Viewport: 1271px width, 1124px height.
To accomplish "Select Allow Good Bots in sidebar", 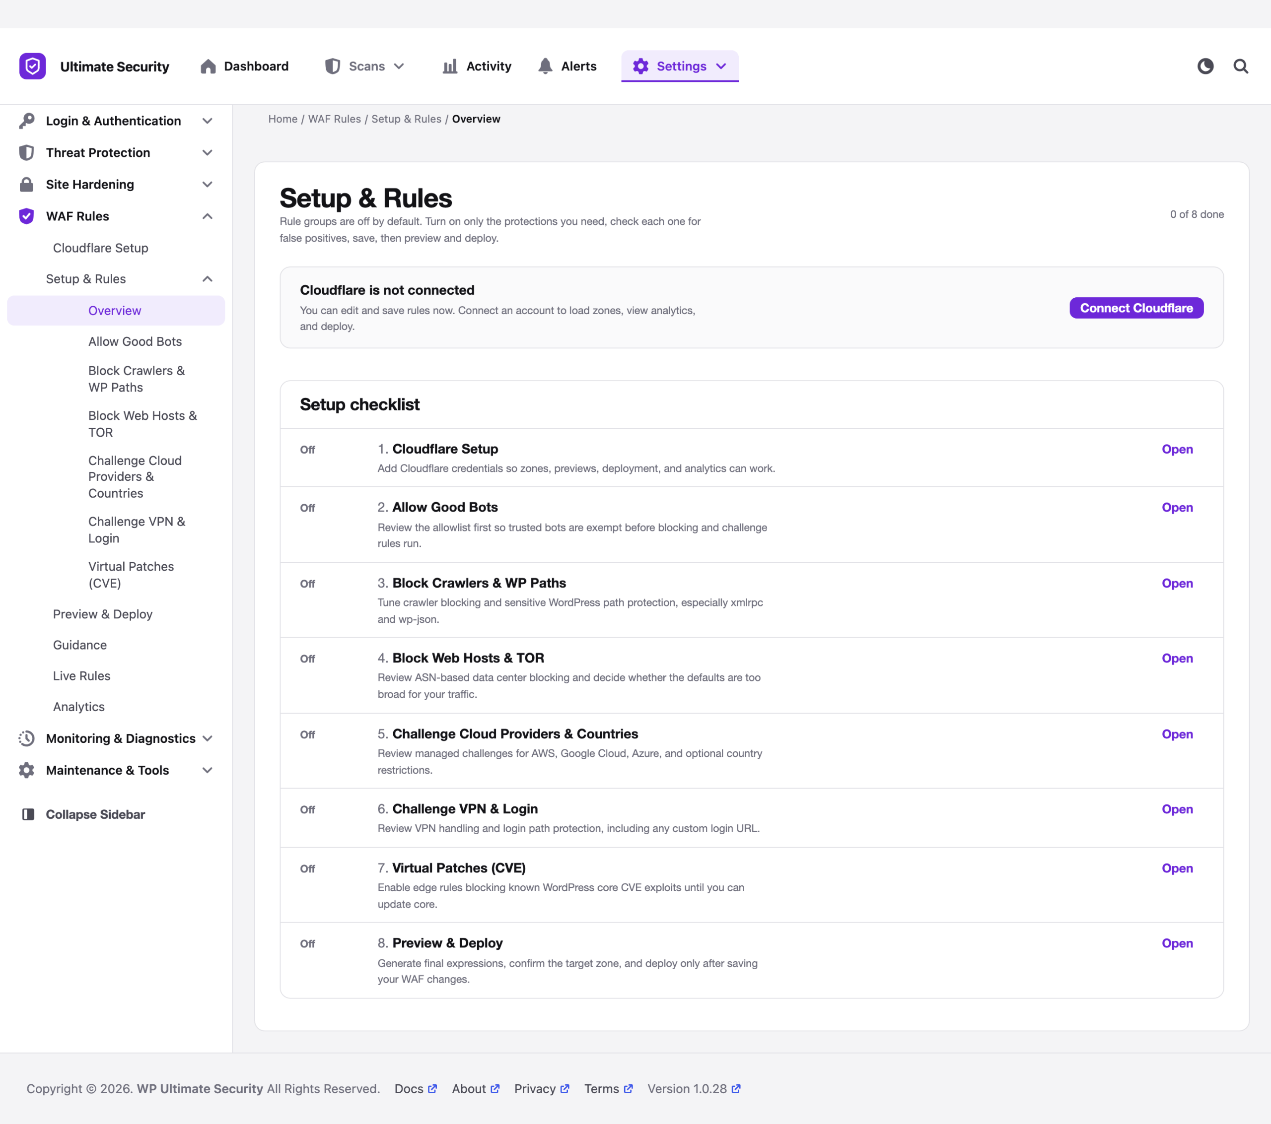I will [135, 341].
